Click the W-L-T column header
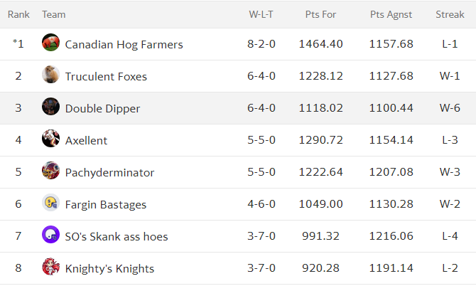The image size is (476, 286). [x=261, y=15]
